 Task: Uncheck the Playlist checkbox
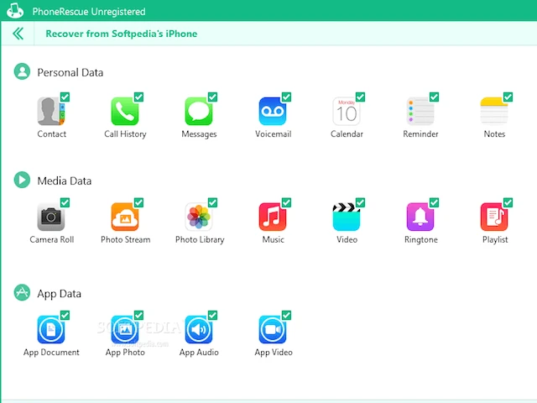508,202
